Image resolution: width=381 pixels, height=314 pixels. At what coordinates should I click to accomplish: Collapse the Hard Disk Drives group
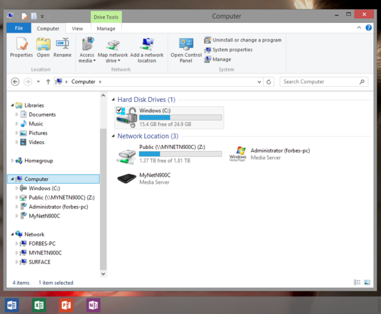[113, 100]
